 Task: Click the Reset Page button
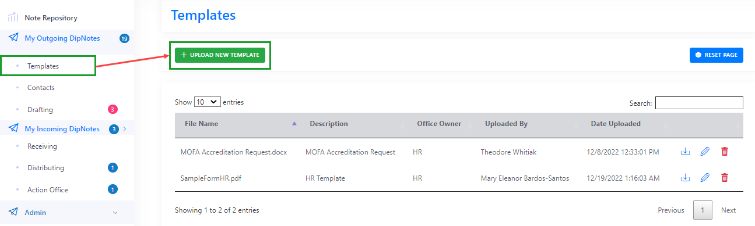pos(717,55)
